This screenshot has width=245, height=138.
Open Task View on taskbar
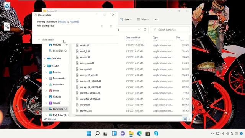[106, 133]
